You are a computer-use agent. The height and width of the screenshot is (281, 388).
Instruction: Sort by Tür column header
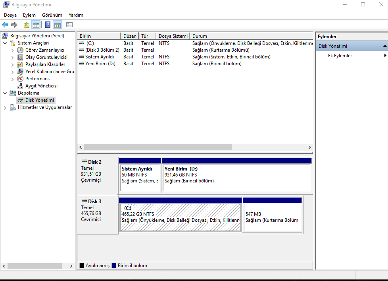147,36
